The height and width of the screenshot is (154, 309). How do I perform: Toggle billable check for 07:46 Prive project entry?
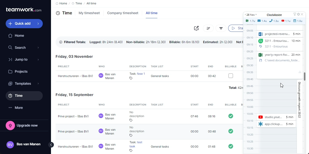click(x=231, y=116)
